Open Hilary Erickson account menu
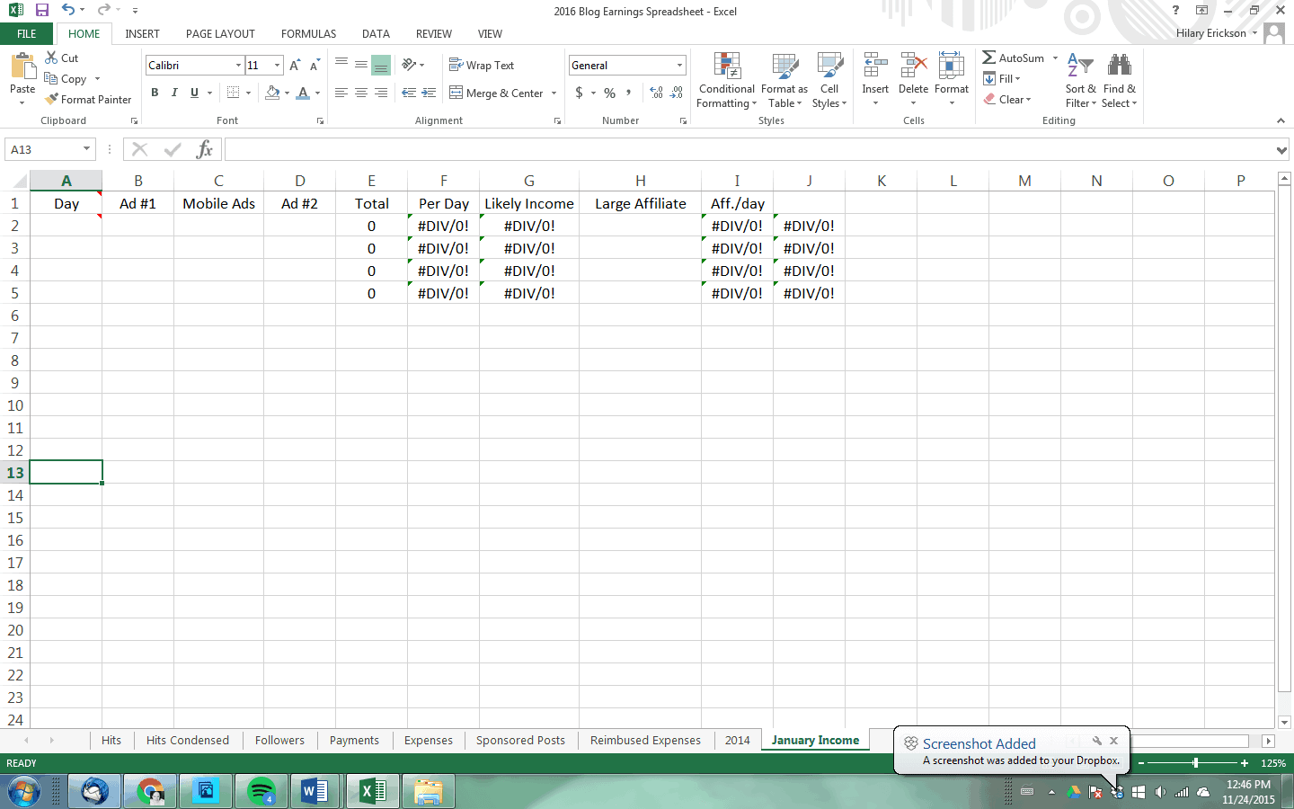 tap(1216, 33)
